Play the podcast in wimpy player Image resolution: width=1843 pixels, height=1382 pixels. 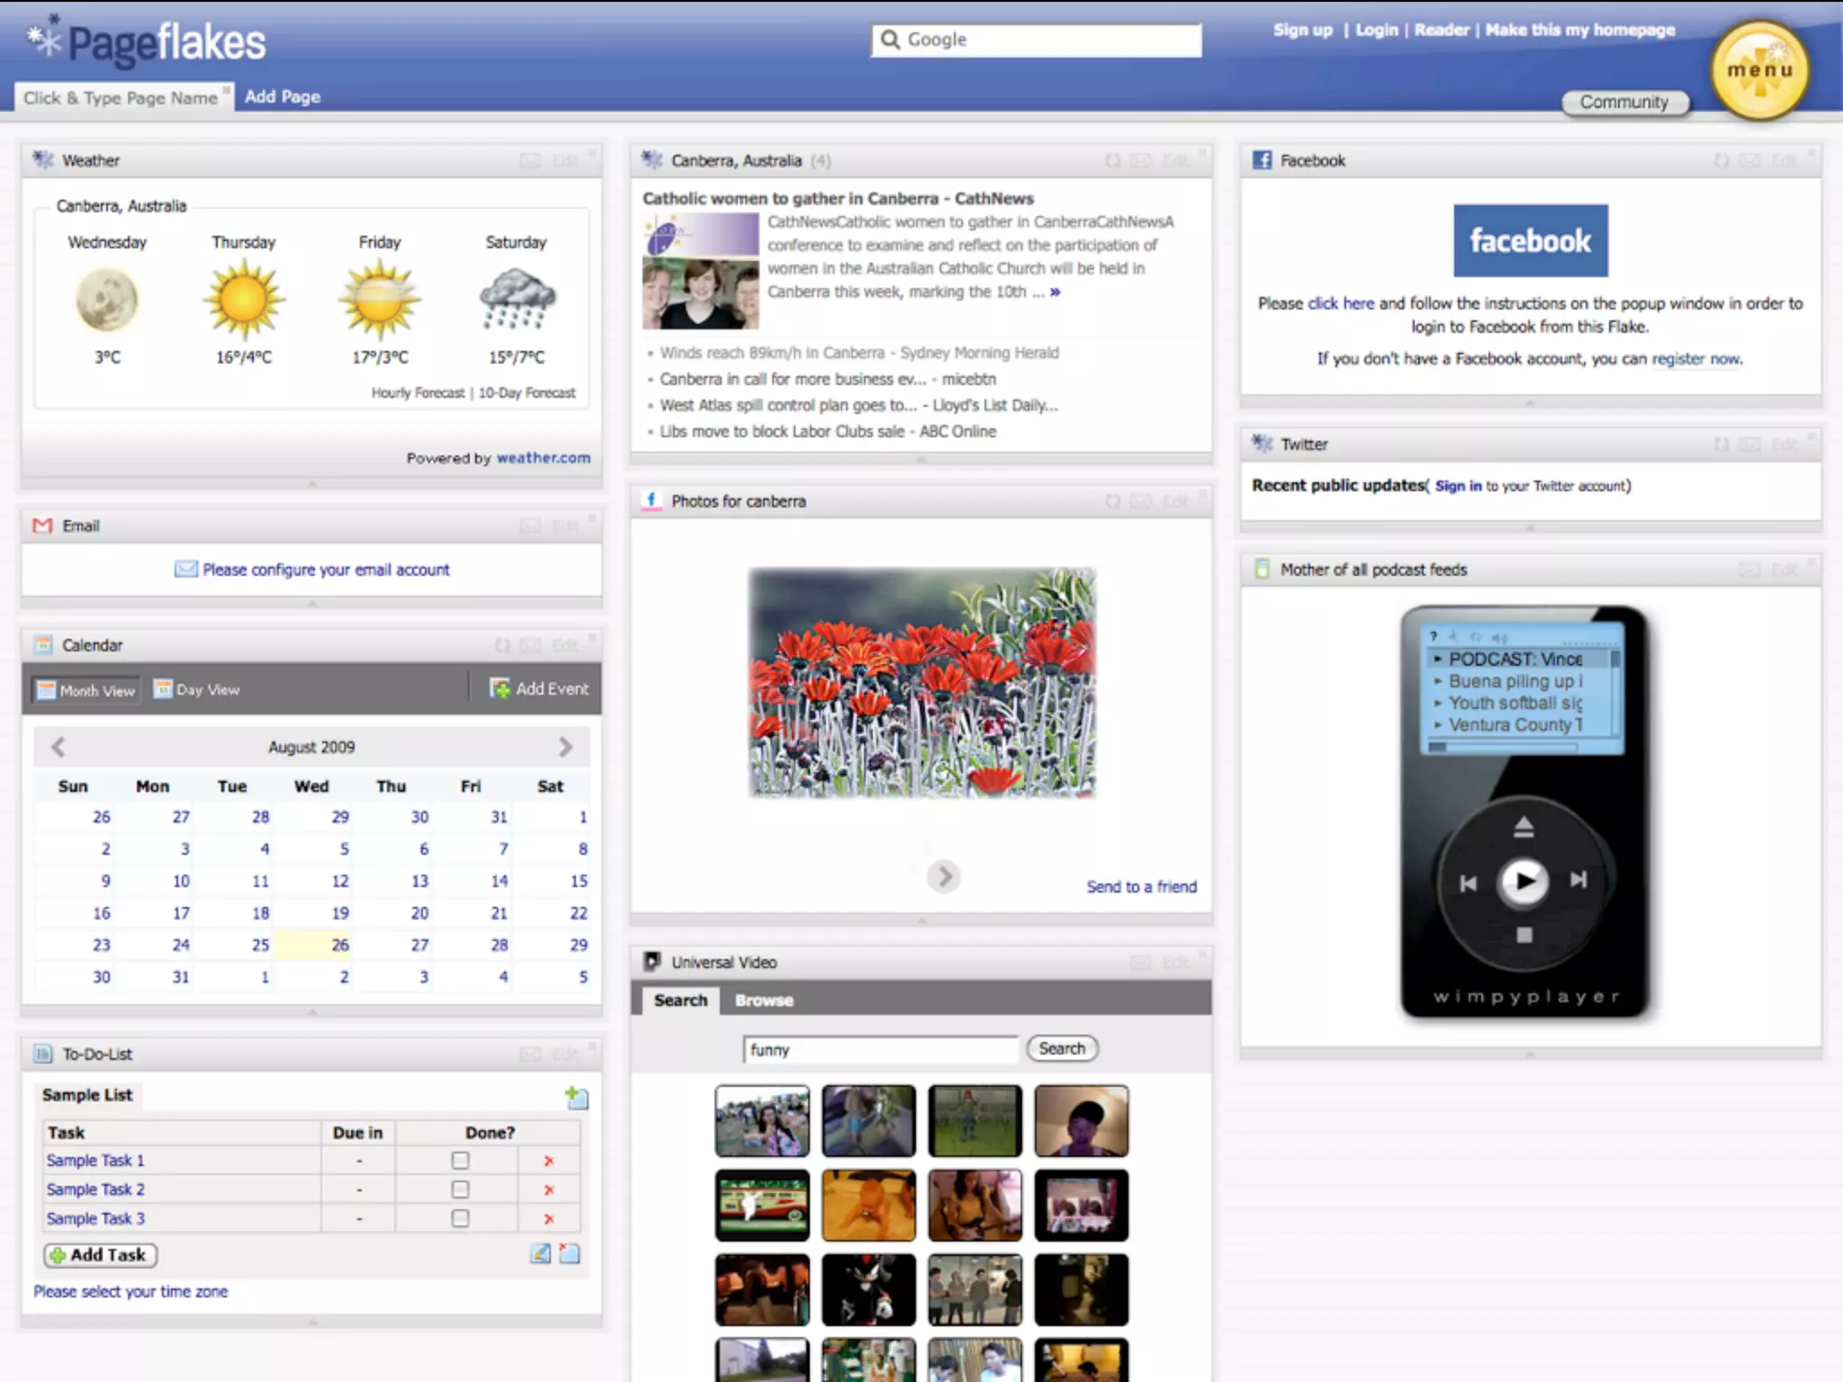(1523, 881)
